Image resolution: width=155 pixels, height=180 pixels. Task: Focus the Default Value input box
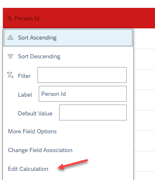pyautogui.click(x=93, y=112)
